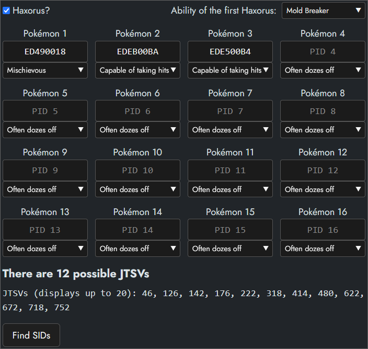The image size is (368, 349).
Task: Focus the PID 15 input field
Action: tap(230, 230)
